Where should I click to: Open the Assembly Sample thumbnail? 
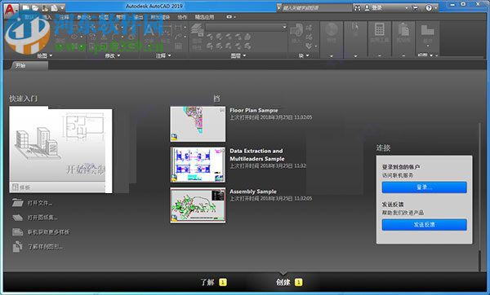click(198, 205)
